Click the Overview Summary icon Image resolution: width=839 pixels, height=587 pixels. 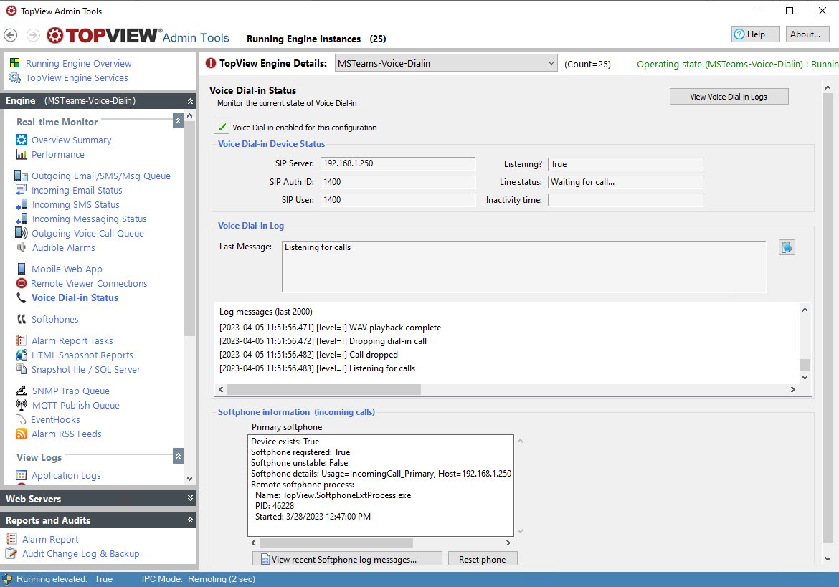[22, 140]
